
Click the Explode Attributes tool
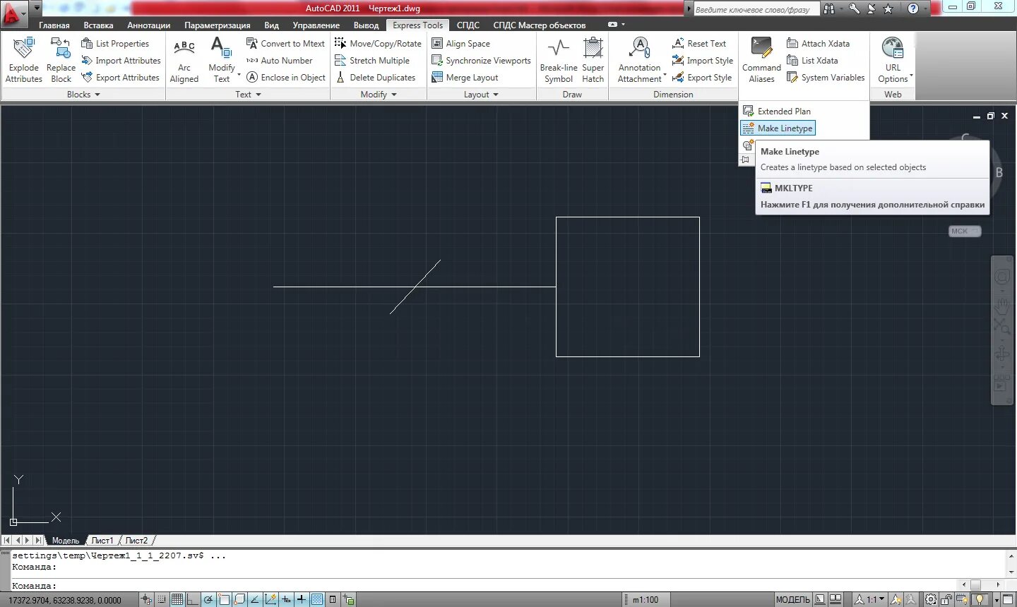23,59
